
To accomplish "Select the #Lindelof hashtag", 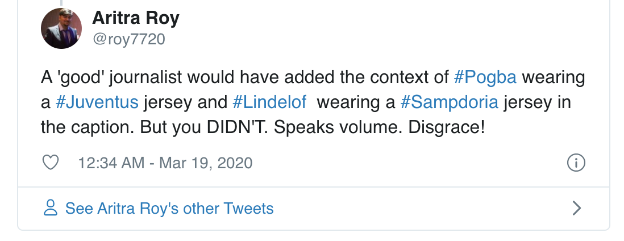I will point(269,102).
